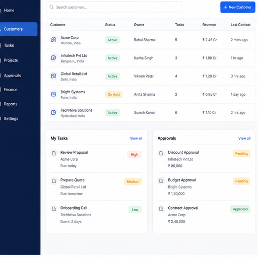
Task: Click the Bright Systems company icon
Action: click(53, 94)
